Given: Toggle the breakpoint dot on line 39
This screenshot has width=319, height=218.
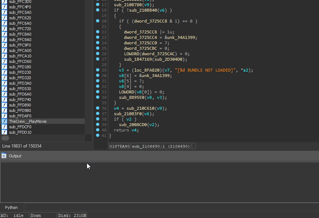Looking at the screenshot, I should 98,125.
